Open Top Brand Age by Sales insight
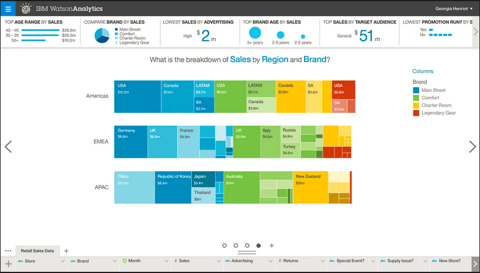The height and width of the screenshot is (273, 480). point(279,32)
